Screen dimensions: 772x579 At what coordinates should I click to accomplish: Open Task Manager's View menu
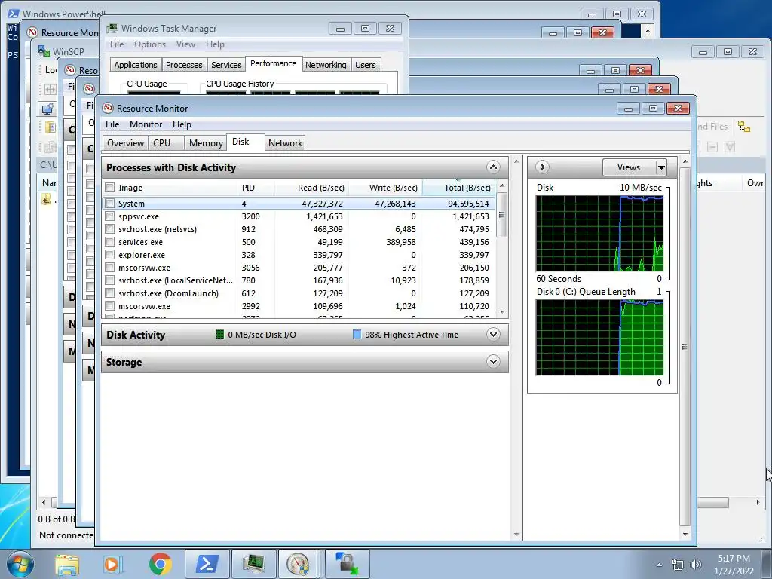185,44
